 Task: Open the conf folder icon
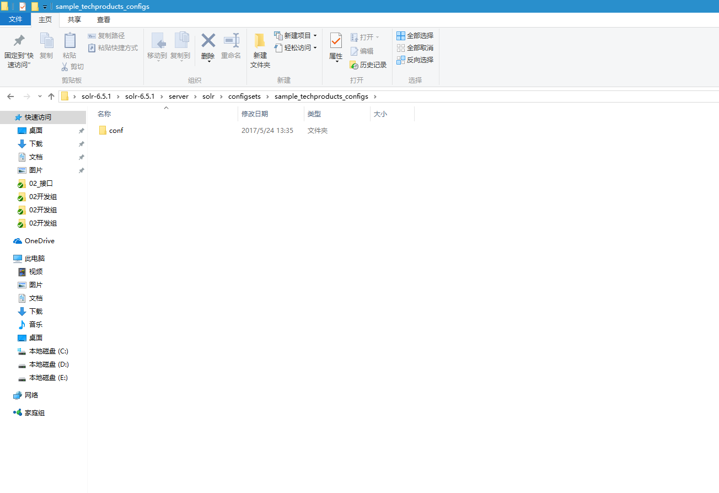click(x=103, y=131)
